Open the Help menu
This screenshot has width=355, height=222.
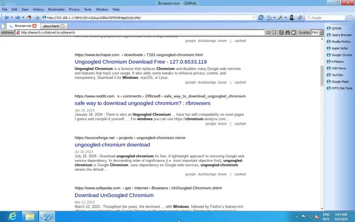116,9
